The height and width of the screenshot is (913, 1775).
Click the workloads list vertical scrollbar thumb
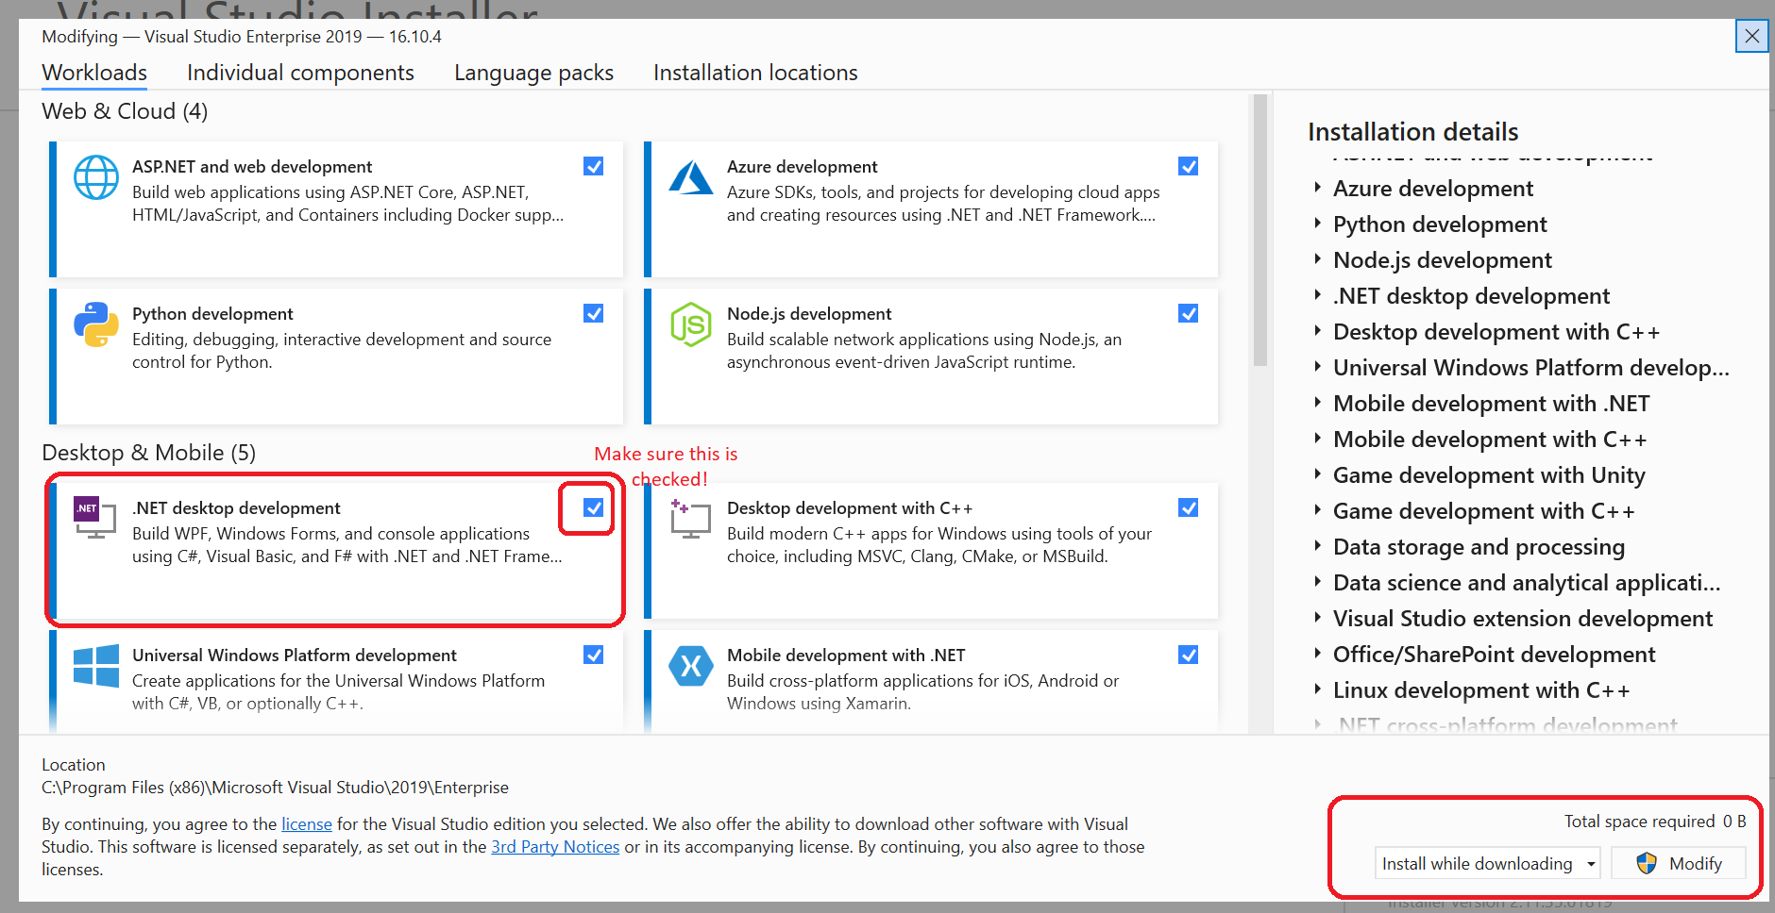(1259, 230)
